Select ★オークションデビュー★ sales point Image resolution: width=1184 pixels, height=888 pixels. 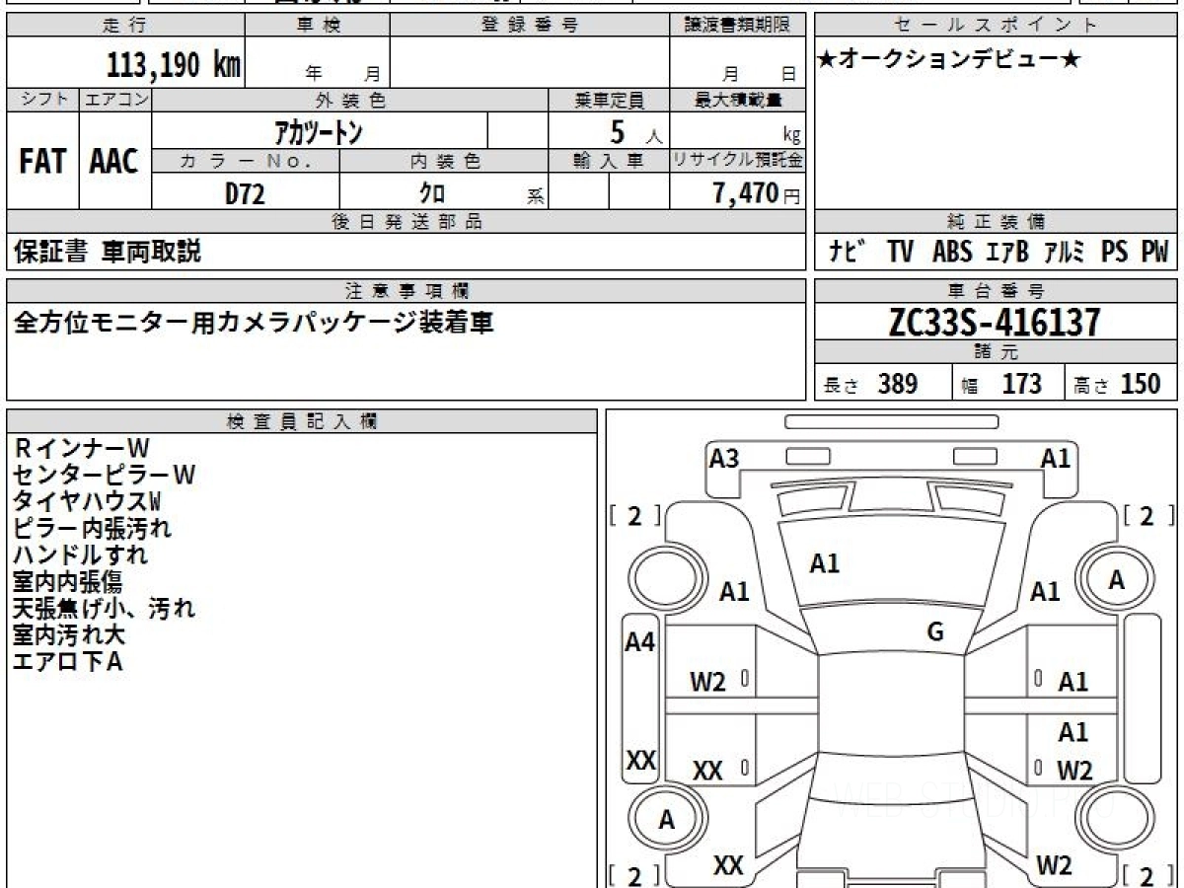pyautogui.click(x=949, y=60)
